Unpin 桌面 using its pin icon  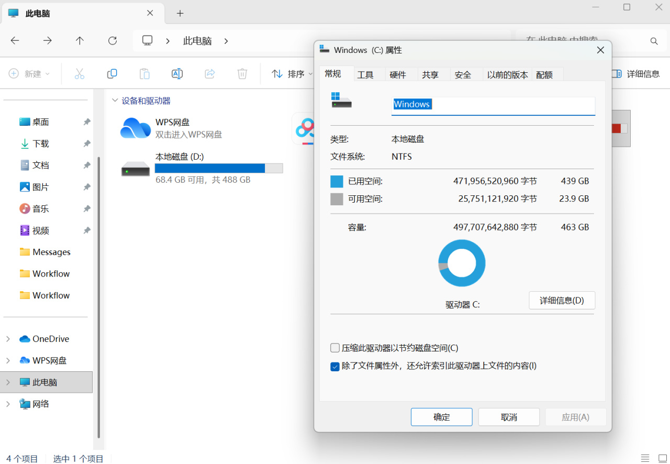pyautogui.click(x=87, y=121)
